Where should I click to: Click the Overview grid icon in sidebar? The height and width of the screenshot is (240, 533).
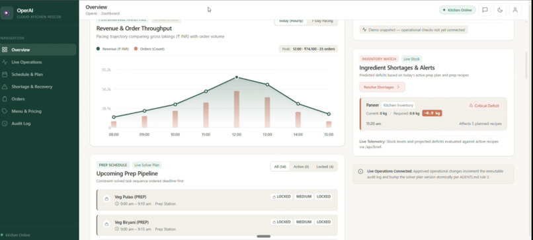5,50
